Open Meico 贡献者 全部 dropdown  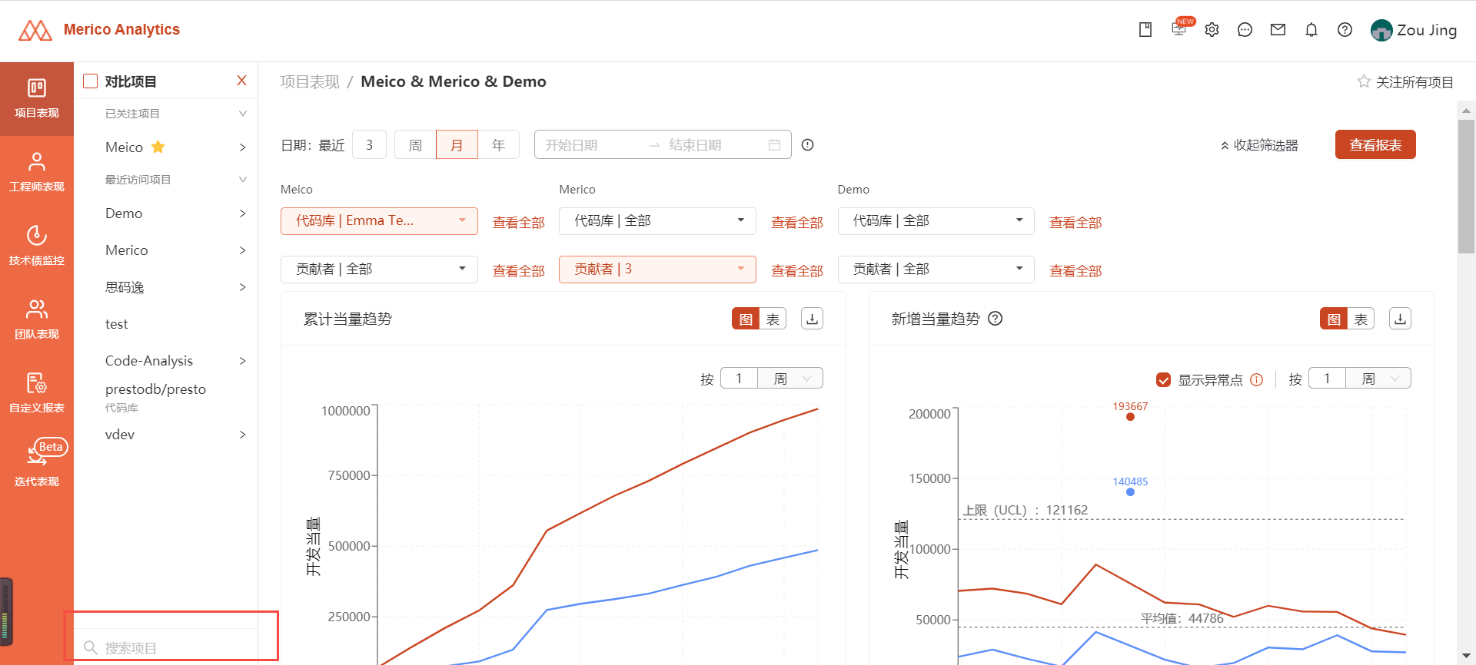379,270
